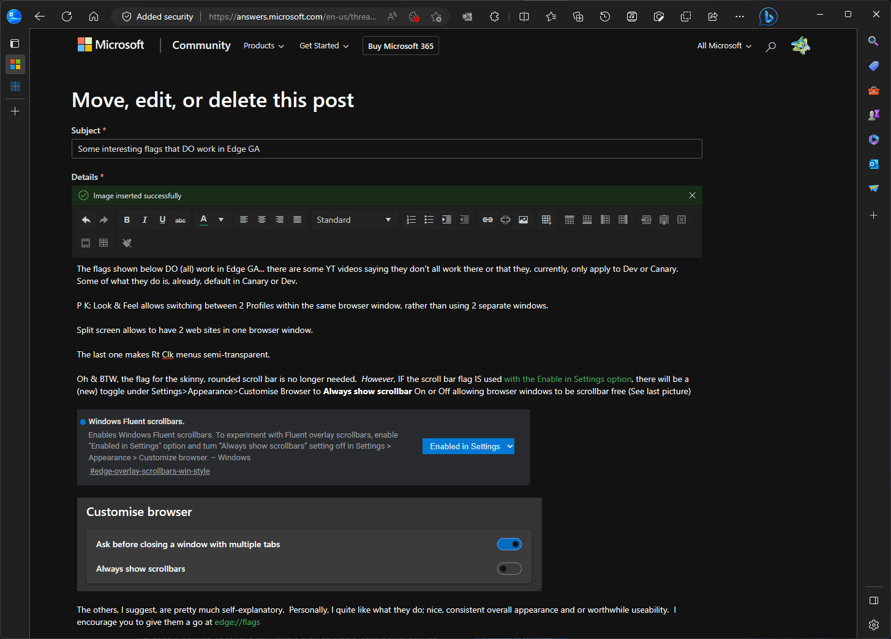This screenshot has height=639, width=891.
Task: Open 'with the Enable in Settings option' link
Action: [x=568, y=379]
